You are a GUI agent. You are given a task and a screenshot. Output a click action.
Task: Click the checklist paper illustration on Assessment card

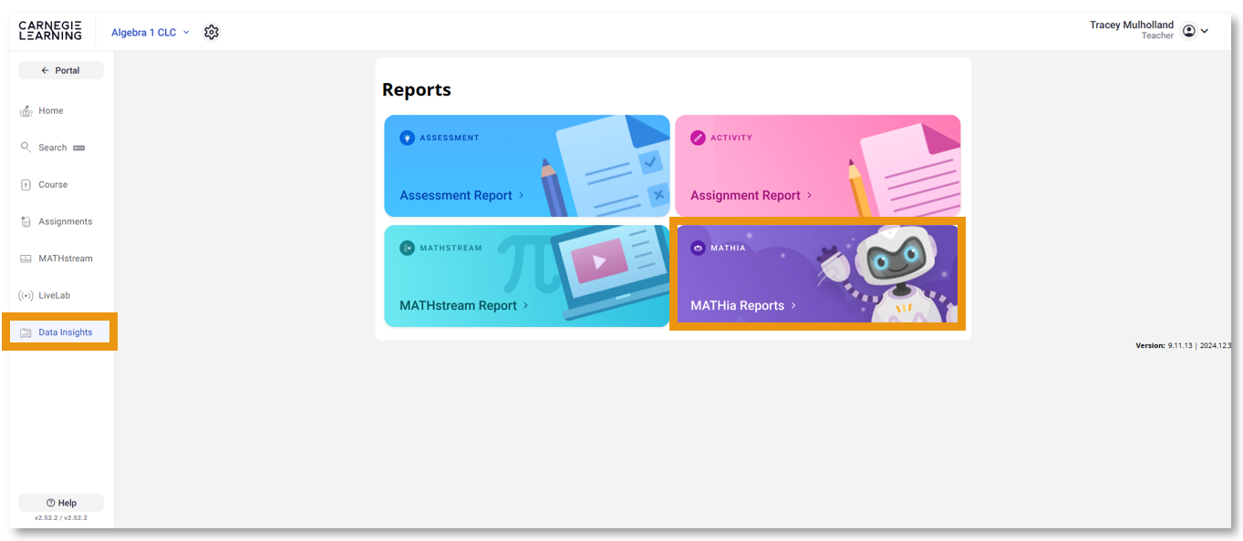point(612,166)
